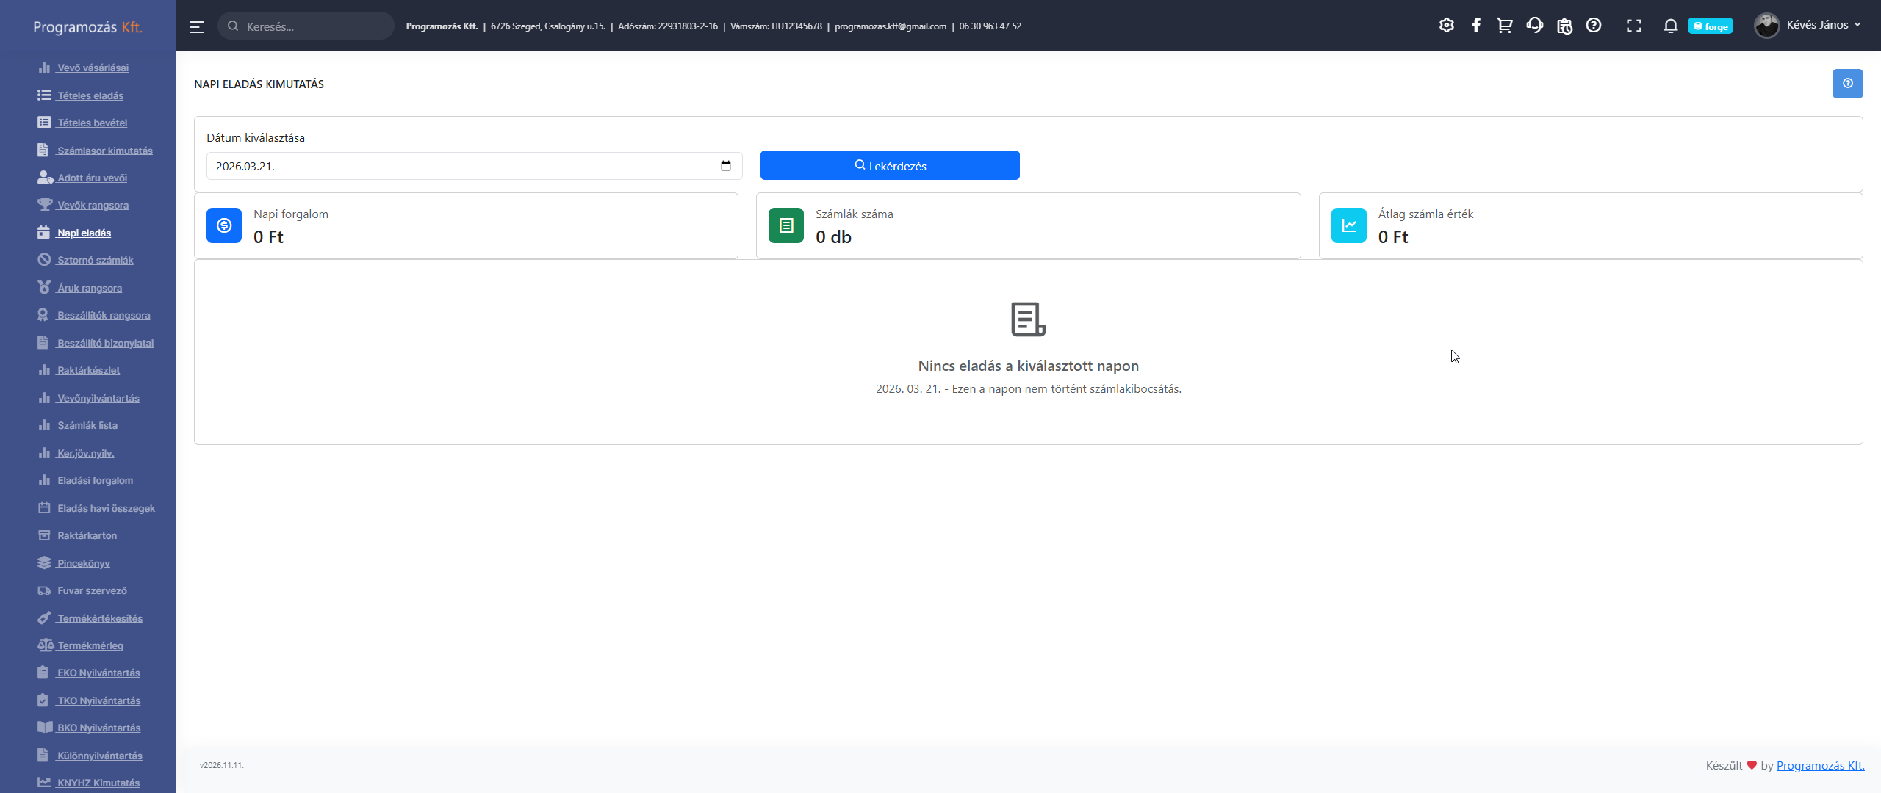Open the headset support icon
Image resolution: width=1881 pixels, height=793 pixels.
[1534, 26]
